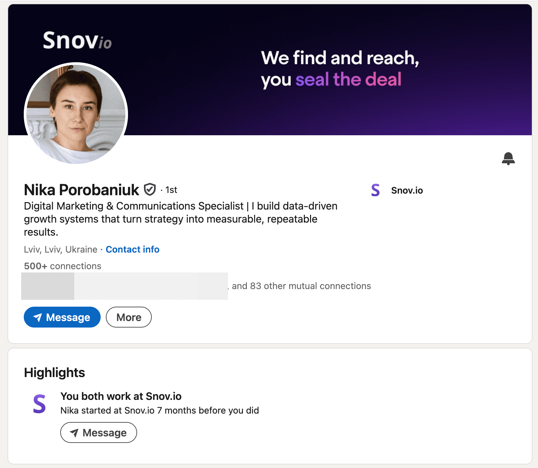The height and width of the screenshot is (468, 538).
Task: Open the Contact info link
Action: pyautogui.click(x=133, y=249)
